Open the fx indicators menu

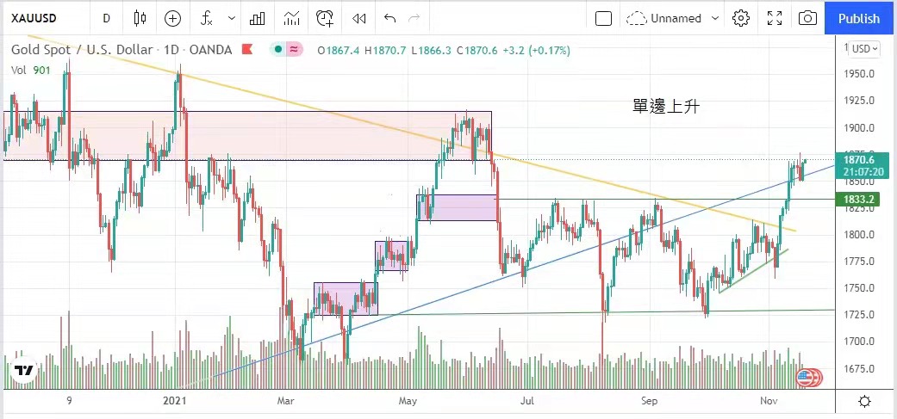tap(207, 18)
